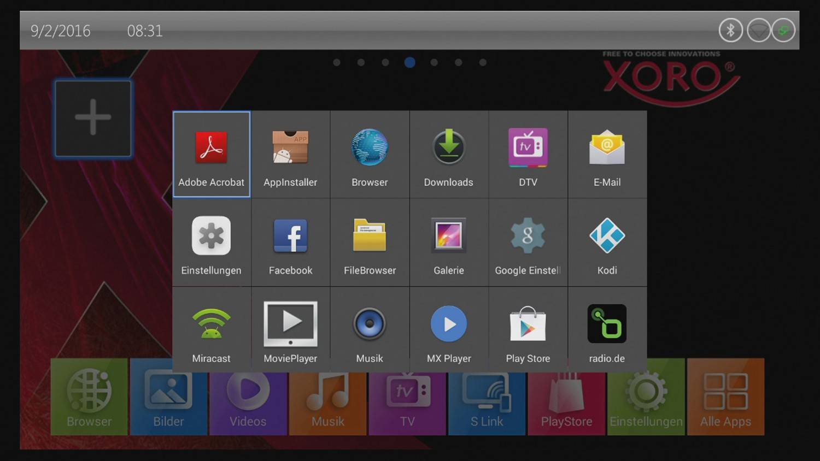Open the Play Store app in grid
The width and height of the screenshot is (820, 461).
pyautogui.click(x=528, y=330)
